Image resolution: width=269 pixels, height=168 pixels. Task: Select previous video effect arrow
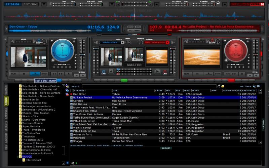pyautogui.click(x=96, y=42)
